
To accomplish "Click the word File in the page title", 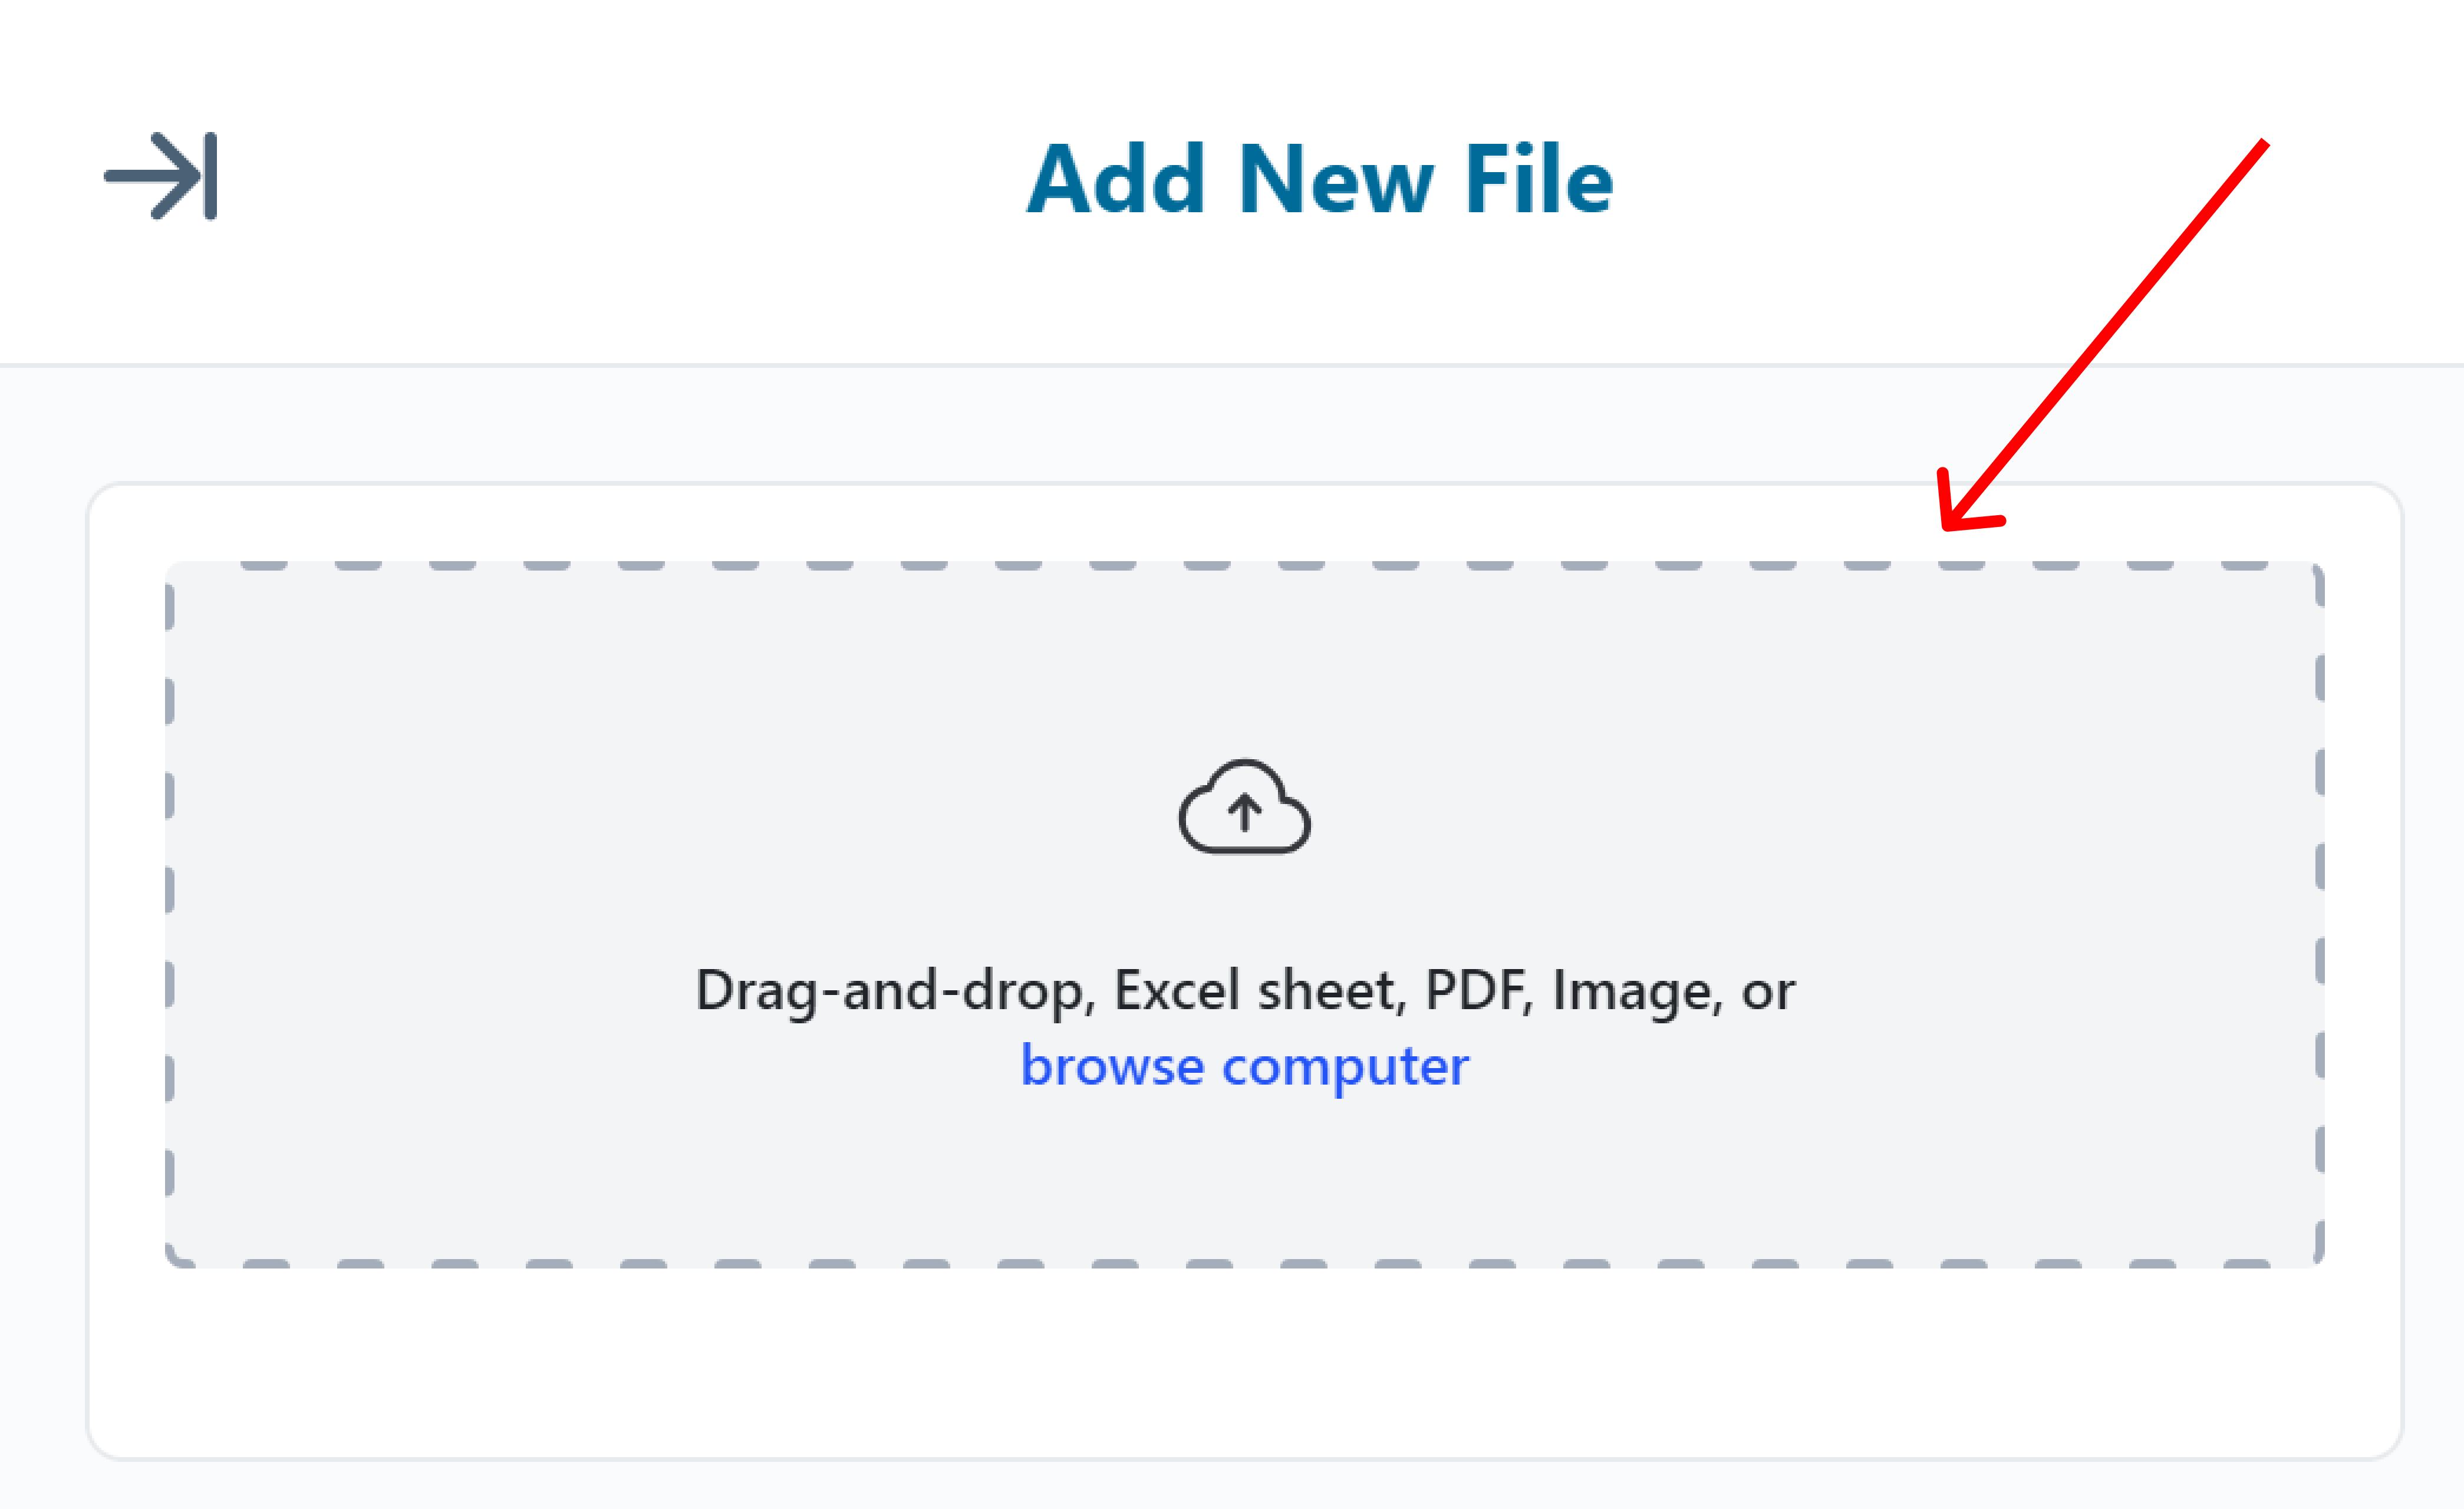I will tap(1539, 179).
